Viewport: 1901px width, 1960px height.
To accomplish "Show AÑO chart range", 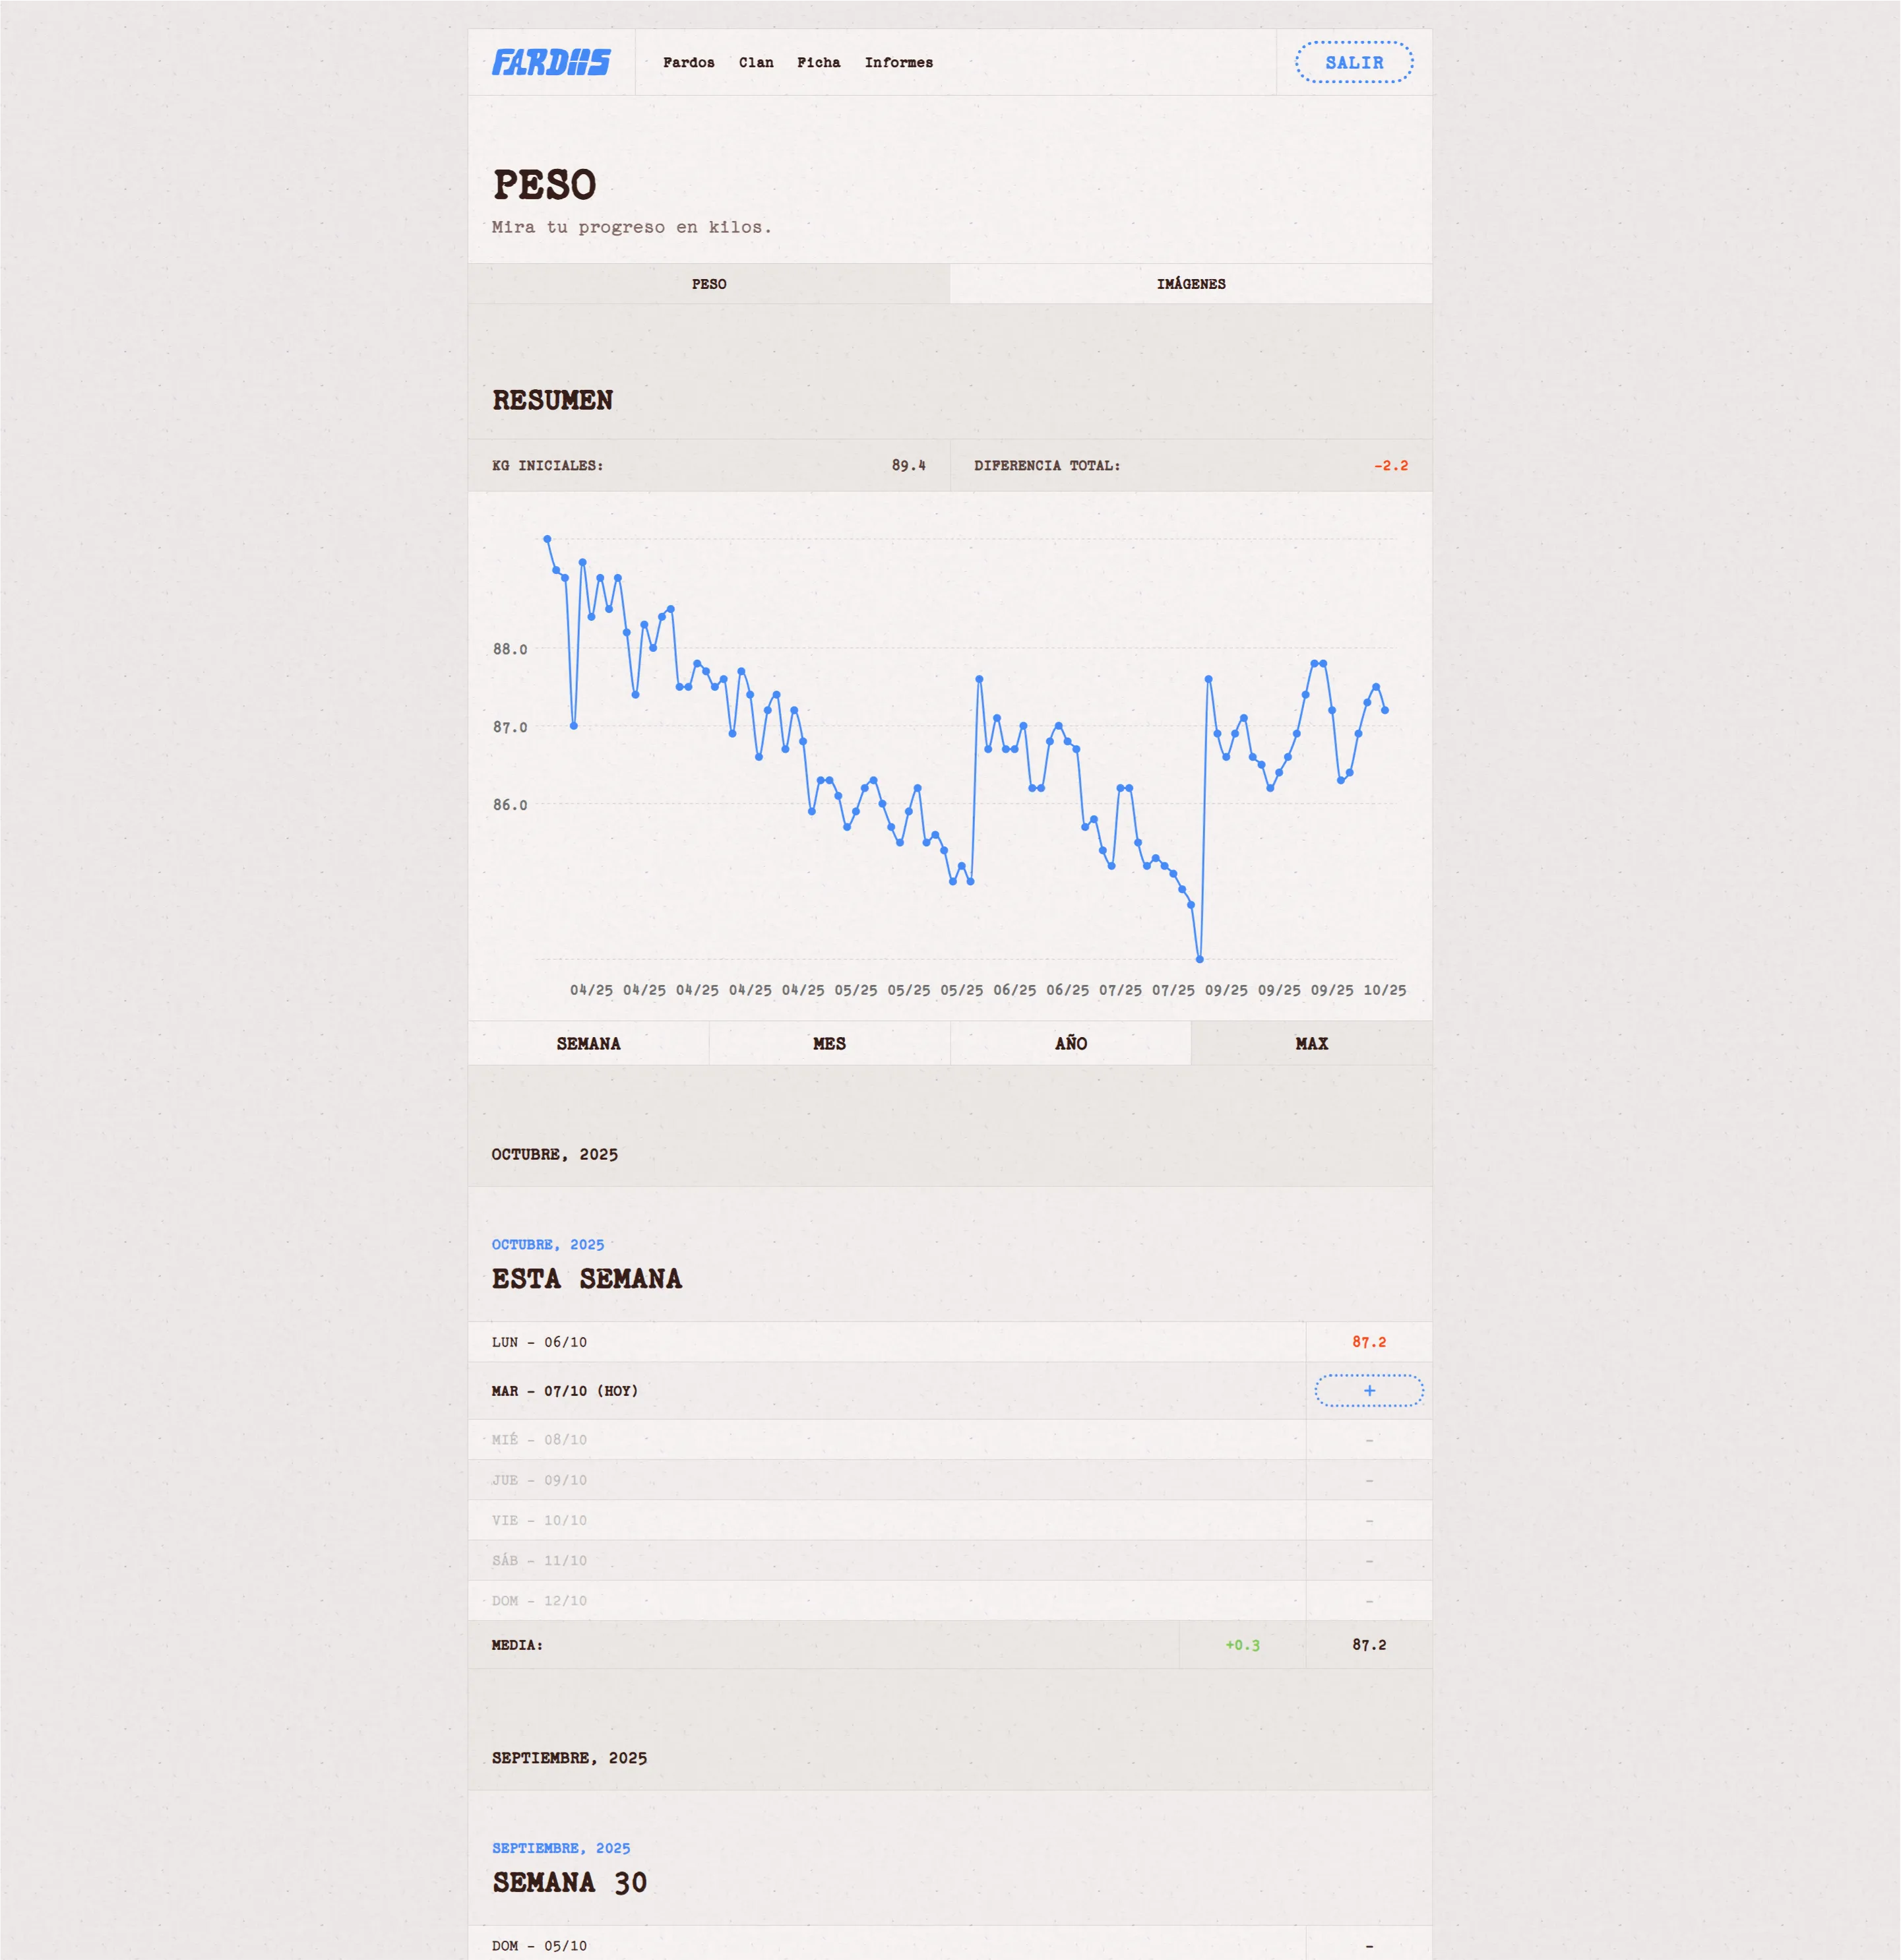I will 1070,1043.
